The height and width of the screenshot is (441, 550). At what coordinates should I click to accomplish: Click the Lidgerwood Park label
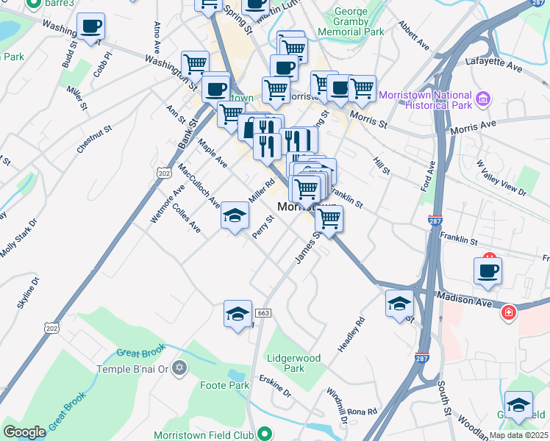294,363
